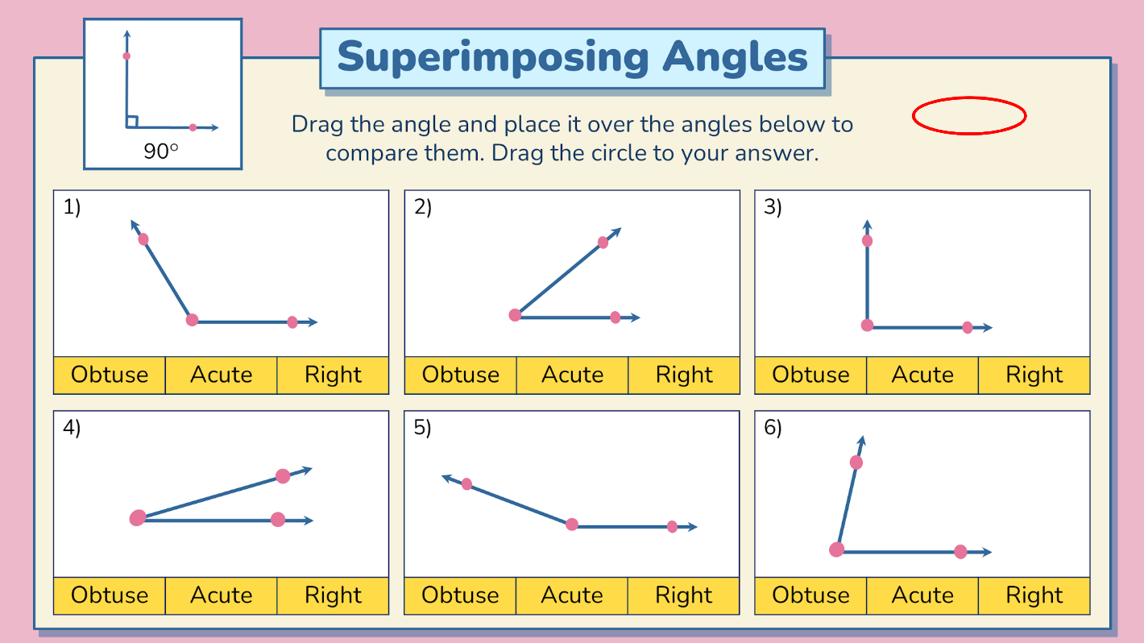Click the Superimposing Angles title banner
The width and height of the screenshot is (1144, 643).
pos(573,58)
